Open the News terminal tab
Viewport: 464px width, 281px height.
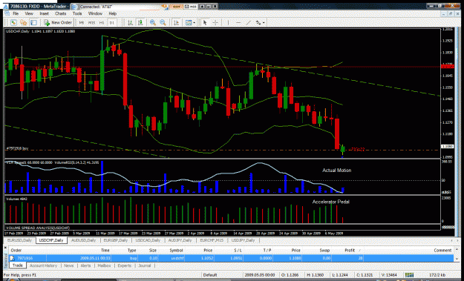pos(68,265)
